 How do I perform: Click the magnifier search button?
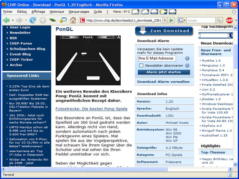click(x=219, y=20)
